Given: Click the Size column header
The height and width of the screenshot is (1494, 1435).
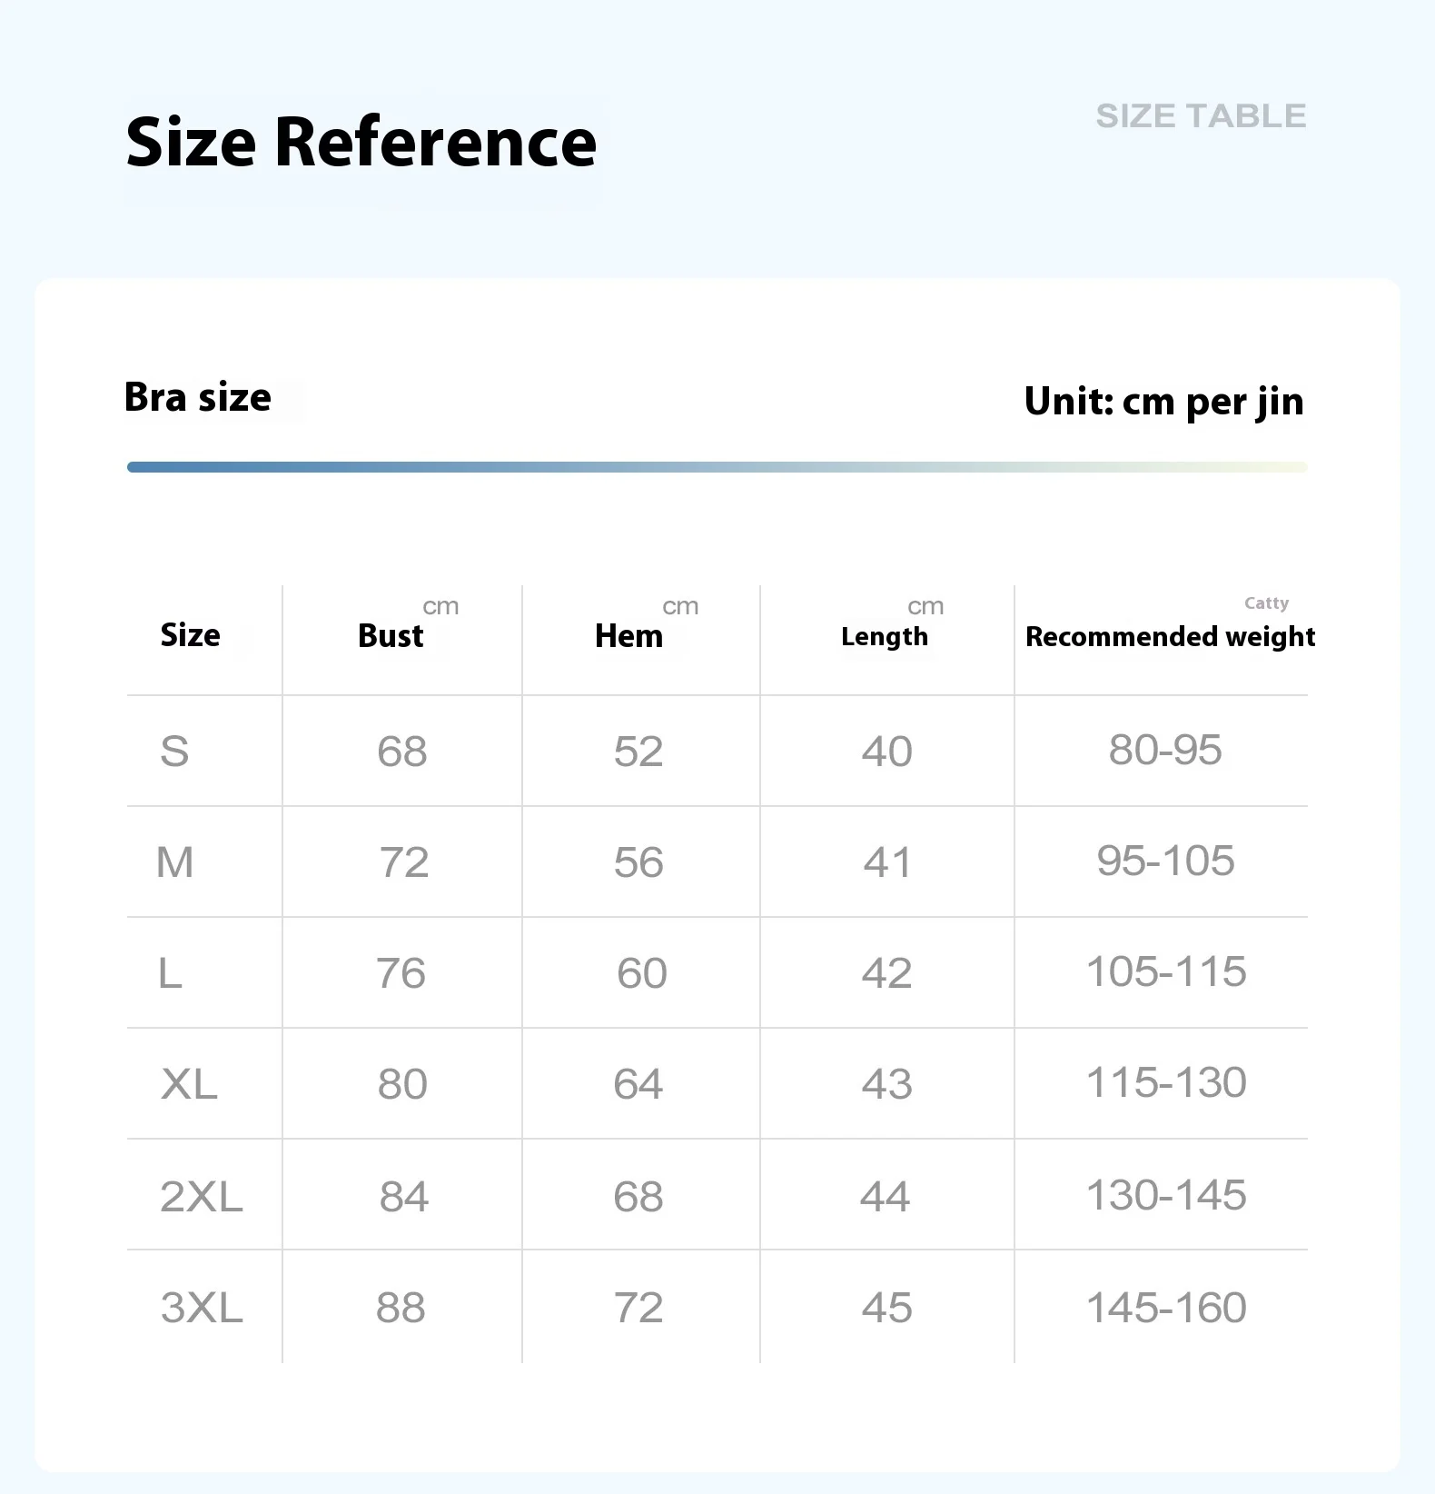Looking at the screenshot, I should click(190, 635).
